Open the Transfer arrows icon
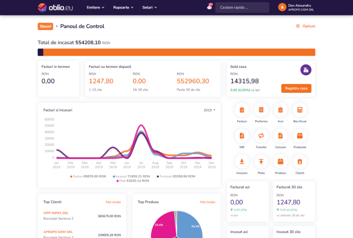 pyautogui.click(x=261, y=136)
